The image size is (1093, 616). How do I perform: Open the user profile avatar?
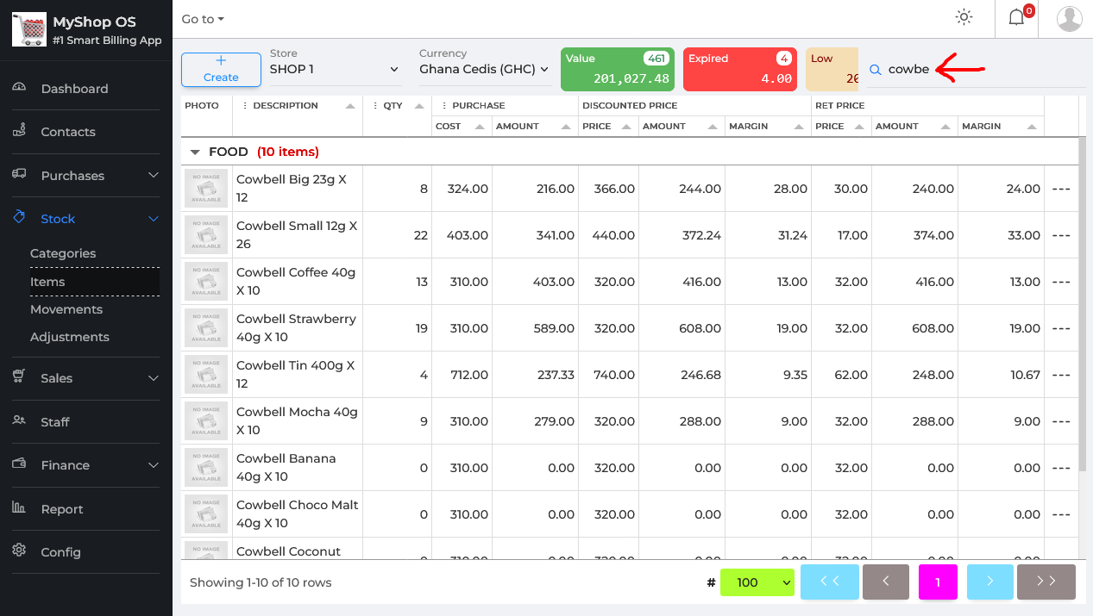[x=1070, y=18]
